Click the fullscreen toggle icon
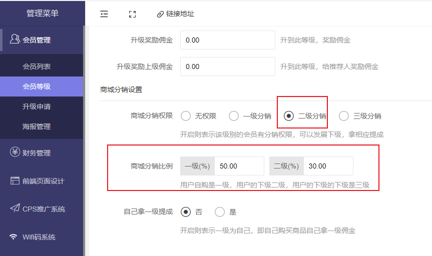Viewport: 432px width, 256px height. [x=133, y=14]
